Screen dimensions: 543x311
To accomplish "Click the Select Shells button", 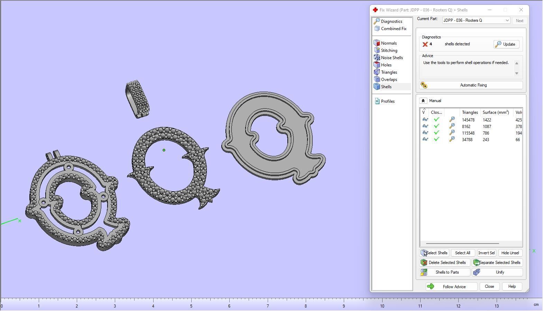I will point(434,253).
